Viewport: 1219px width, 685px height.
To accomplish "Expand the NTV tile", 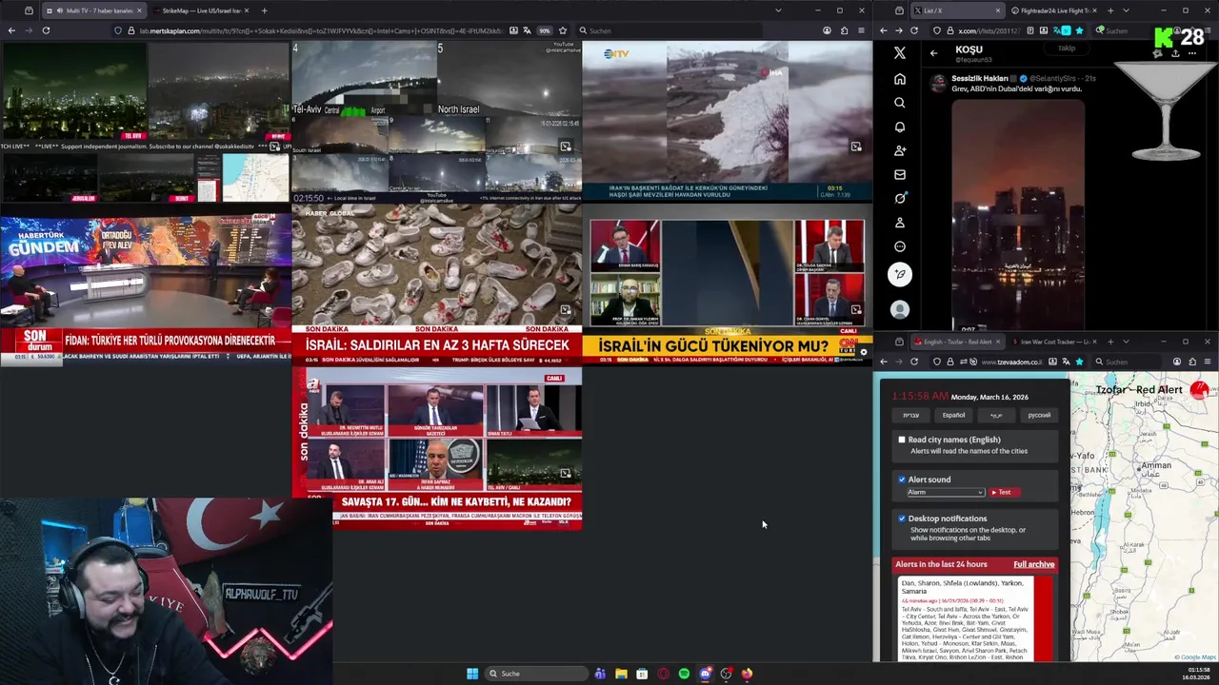I will [x=856, y=147].
